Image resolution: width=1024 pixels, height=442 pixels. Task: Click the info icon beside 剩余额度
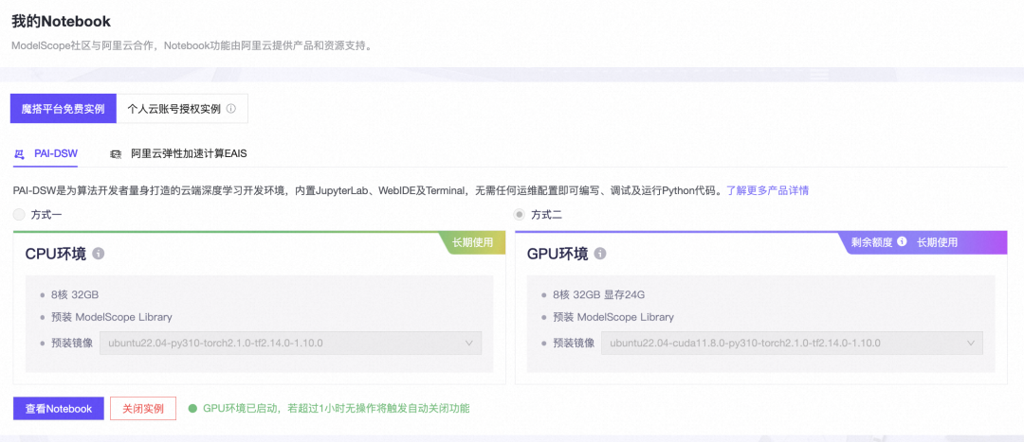(x=902, y=242)
